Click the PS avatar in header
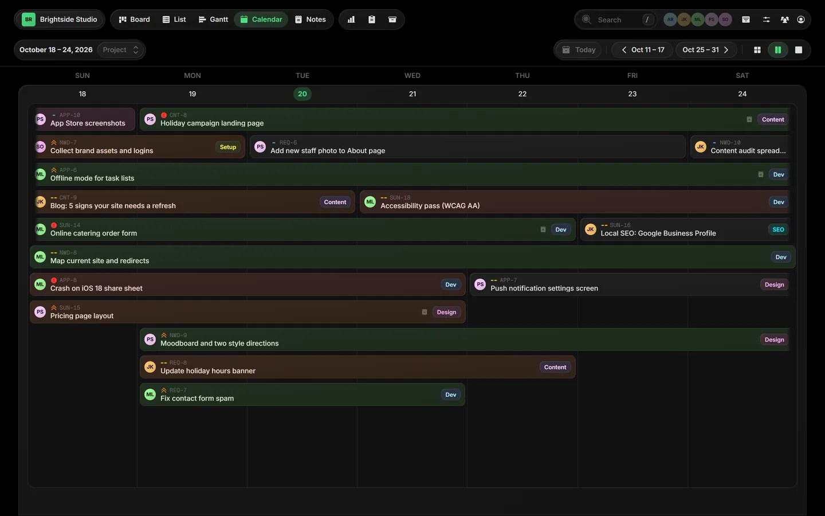Image resolution: width=825 pixels, height=516 pixels. point(712,19)
